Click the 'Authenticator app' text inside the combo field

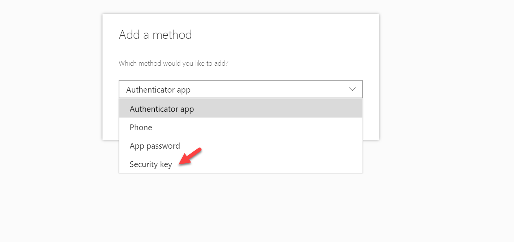(x=158, y=90)
